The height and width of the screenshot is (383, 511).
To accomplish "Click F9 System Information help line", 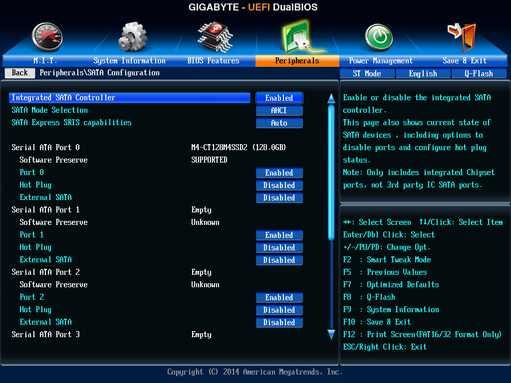I will (391, 310).
